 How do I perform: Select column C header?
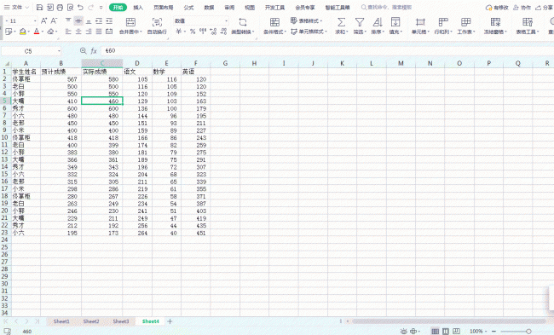click(102, 63)
